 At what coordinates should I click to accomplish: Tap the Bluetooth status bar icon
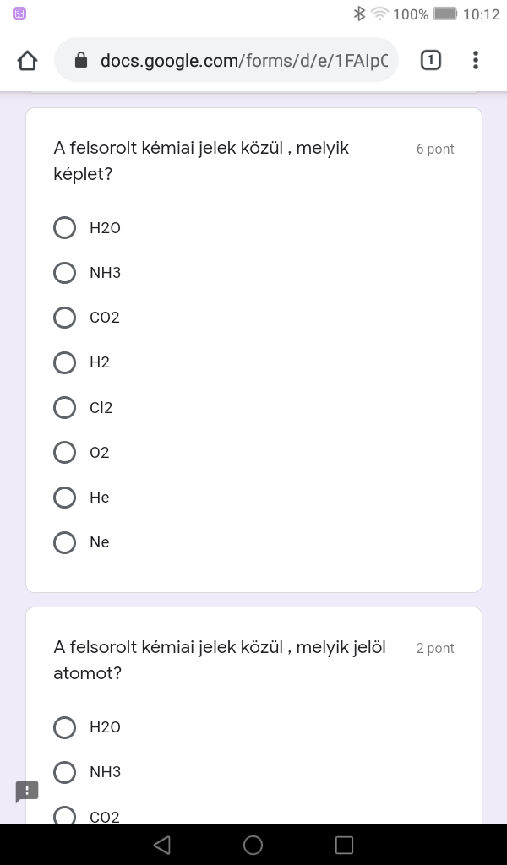pos(359,14)
